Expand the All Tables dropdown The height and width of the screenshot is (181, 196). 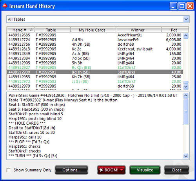186,19
